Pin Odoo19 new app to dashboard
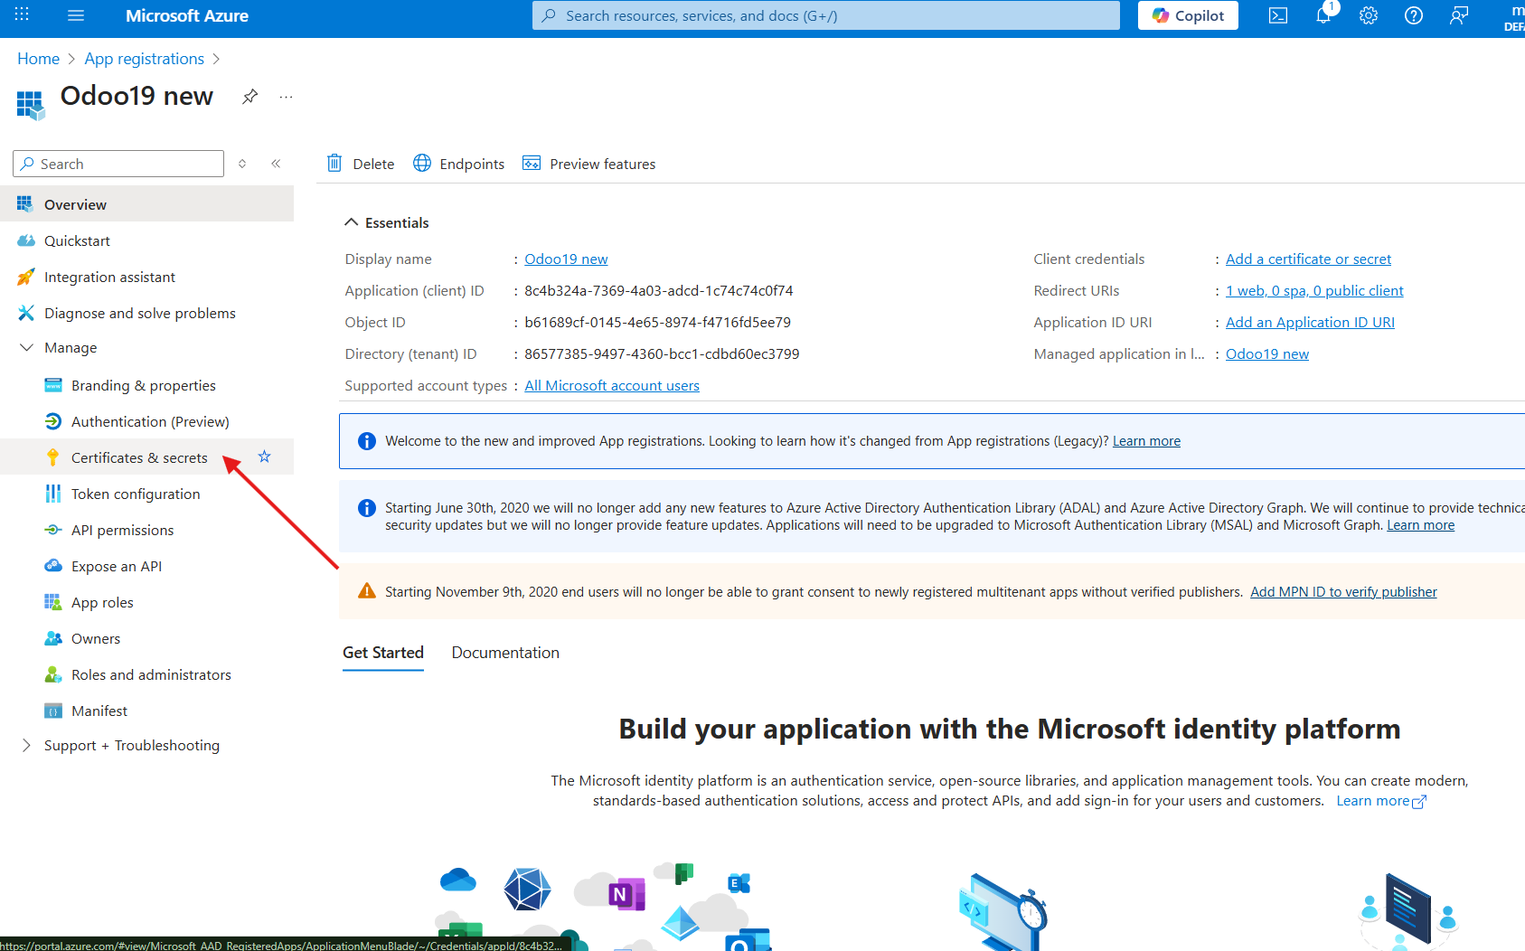 point(250,96)
